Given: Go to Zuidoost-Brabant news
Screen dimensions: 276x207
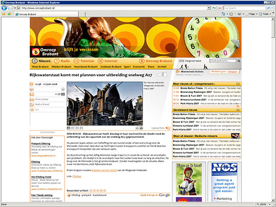Looking at the screenshot, I should point(111,67).
